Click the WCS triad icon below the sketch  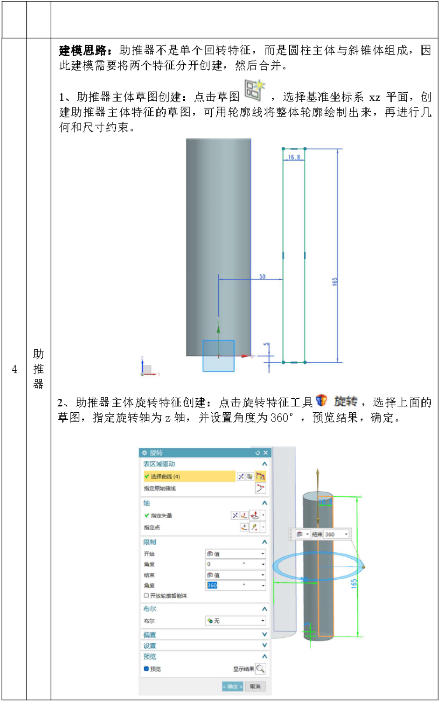click(x=149, y=366)
